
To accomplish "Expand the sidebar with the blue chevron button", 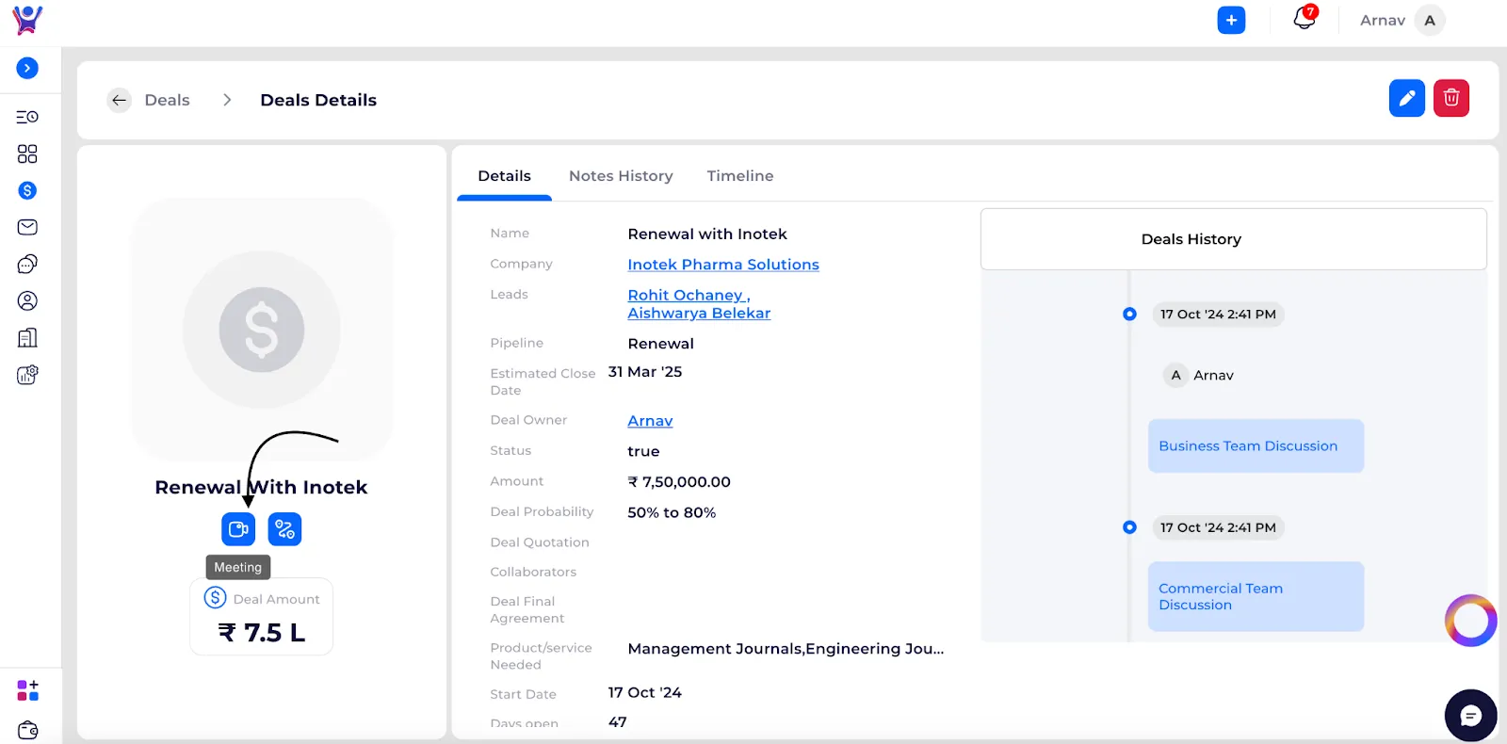I will pos(27,68).
